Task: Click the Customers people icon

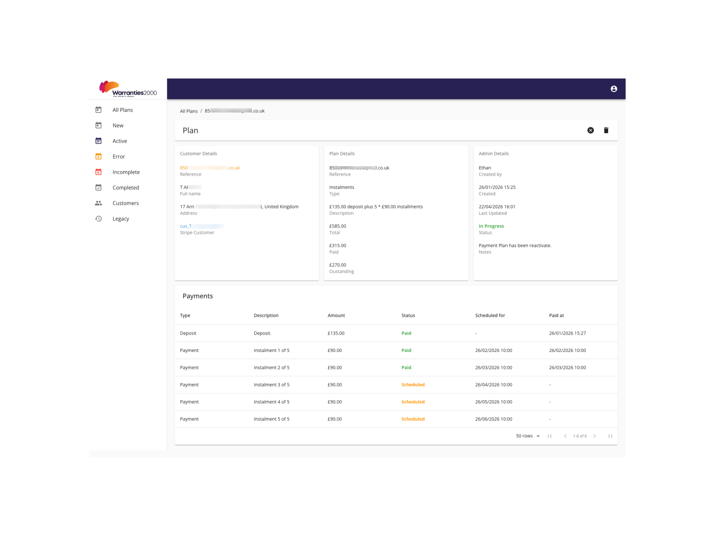Action: click(x=98, y=203)
